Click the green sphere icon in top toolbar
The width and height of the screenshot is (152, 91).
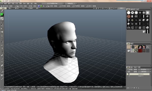click(x=41, y=6)
